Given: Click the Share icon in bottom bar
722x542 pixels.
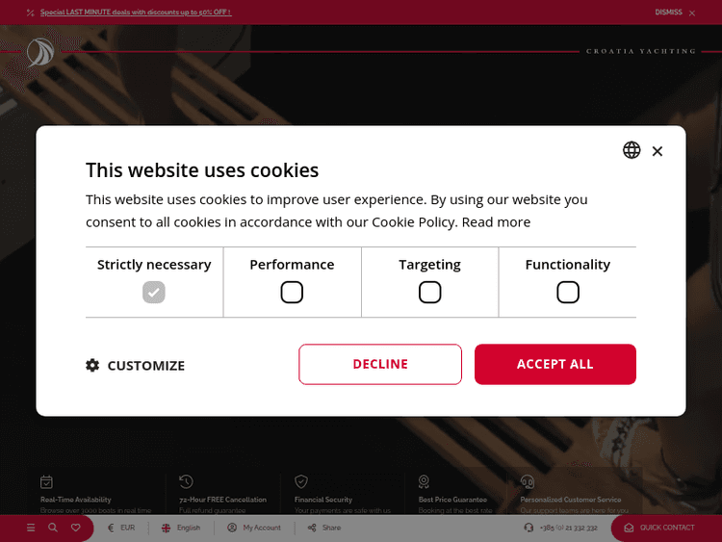Looking at the screenshot, I should [312, 528].
